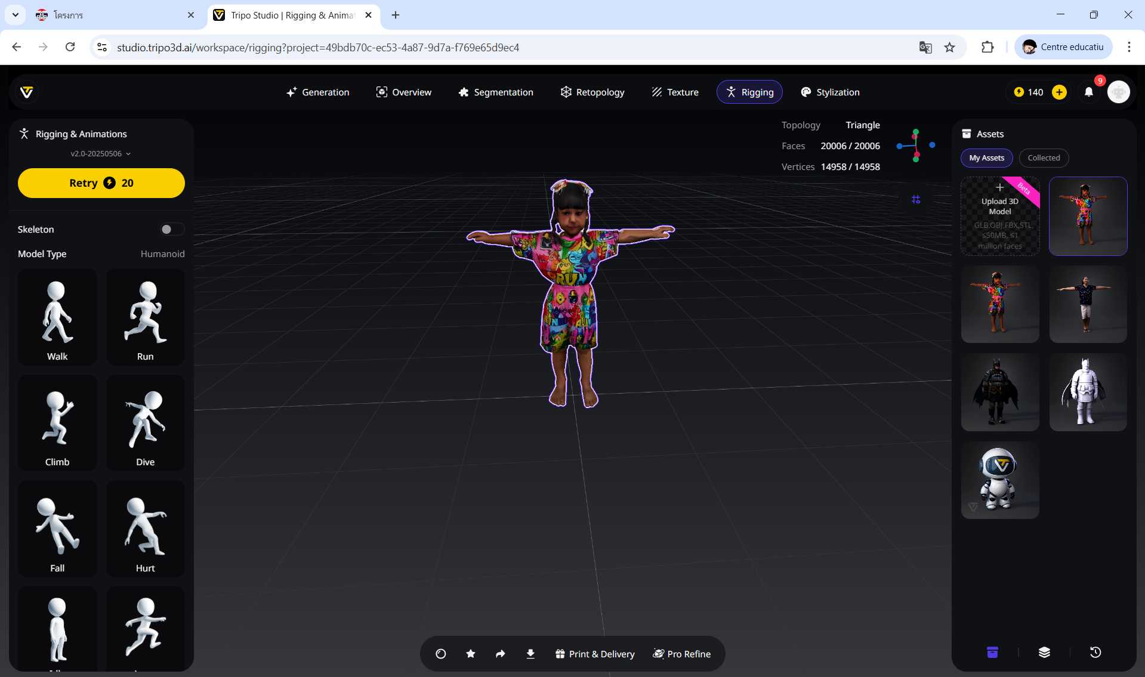Select the Collected filter
The image size is (1145, 677).
click(x=1044, y=158)
